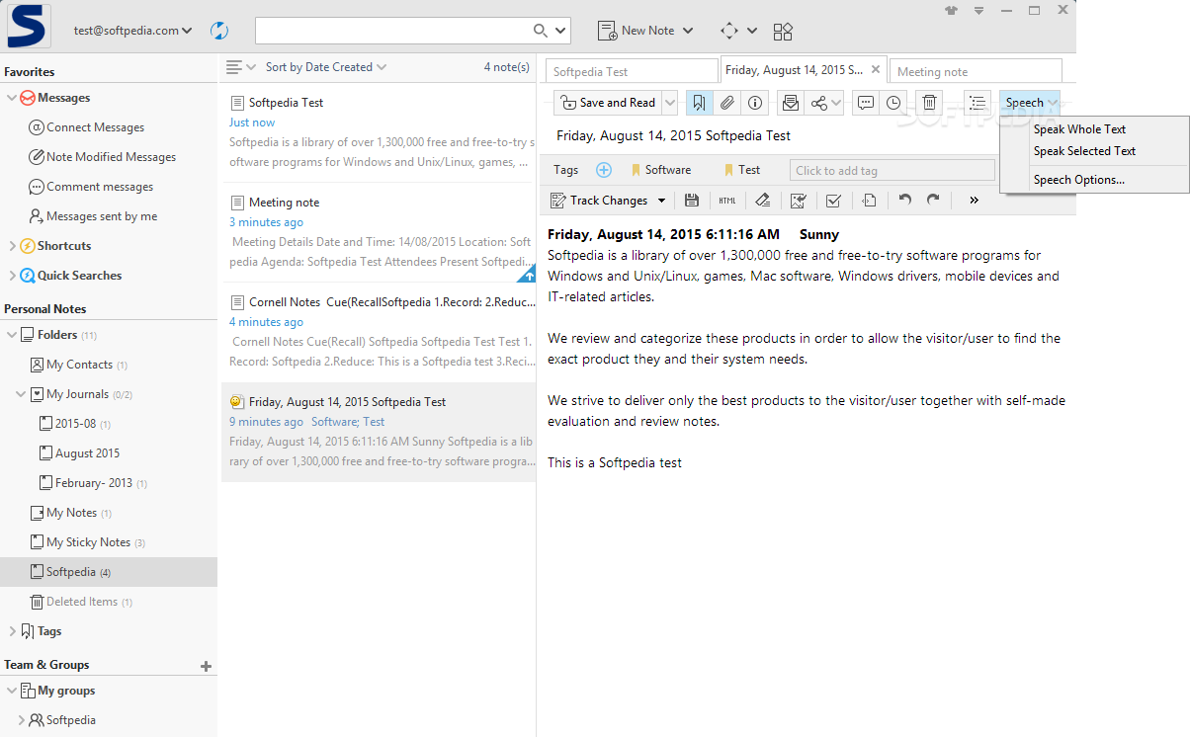Click the outline list icon
This screenshot has width=1190, height=737.
[977, 103]
